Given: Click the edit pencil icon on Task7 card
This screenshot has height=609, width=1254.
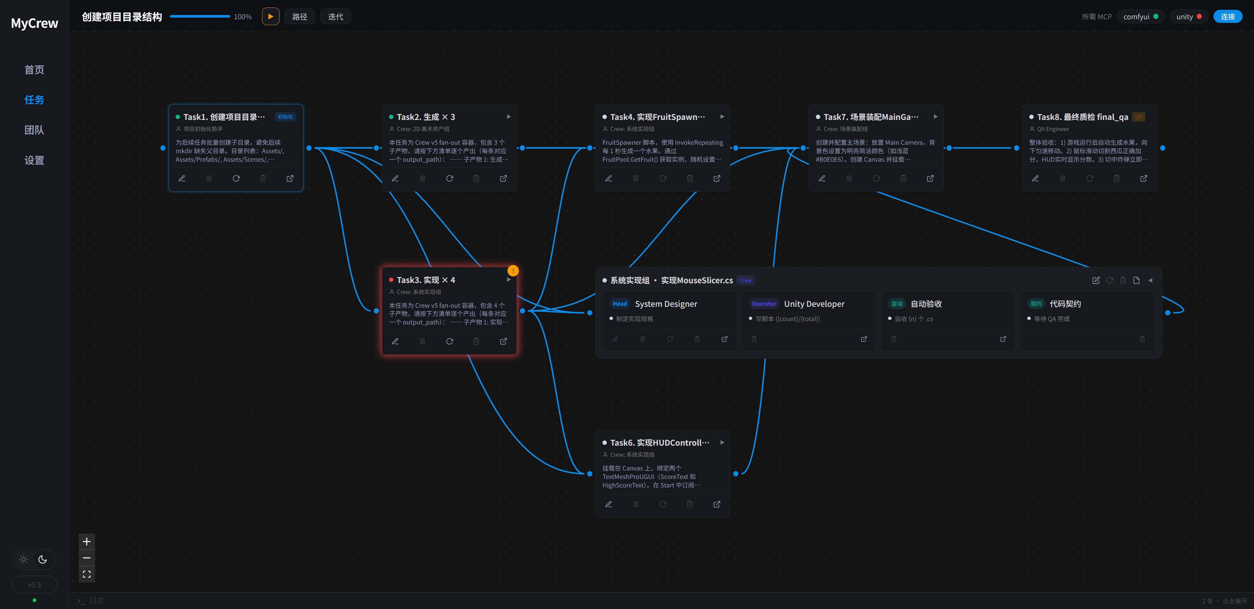Looking at the screenshot, I should [822, 179].
